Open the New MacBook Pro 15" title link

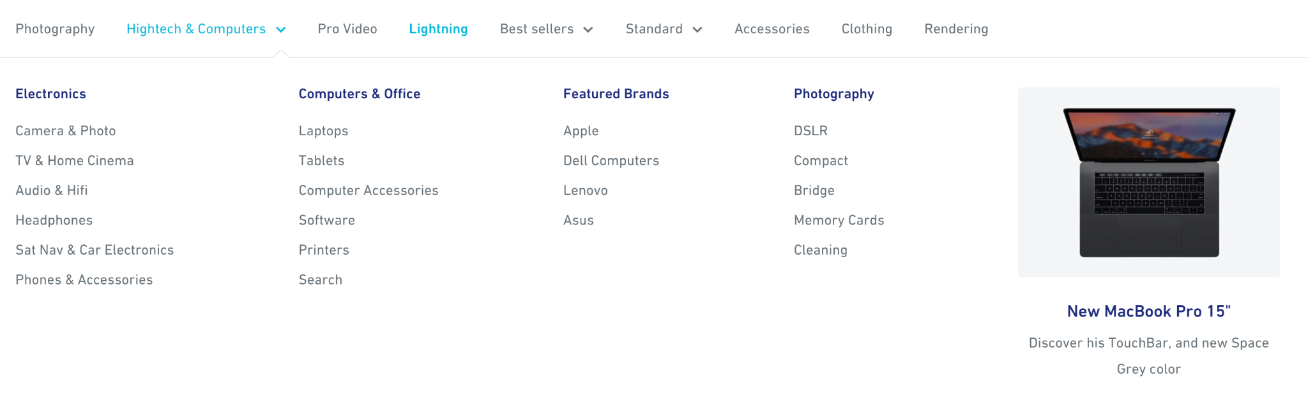coord(1148,311)
